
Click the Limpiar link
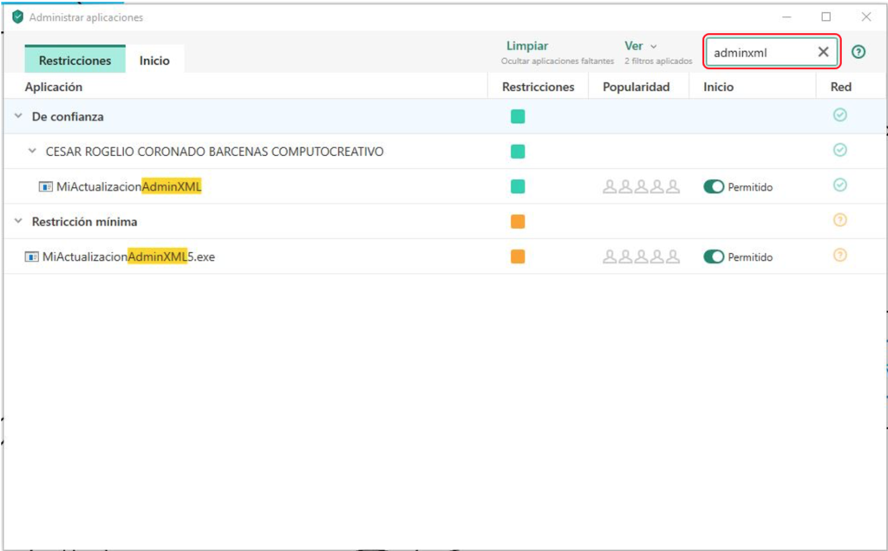527,45
